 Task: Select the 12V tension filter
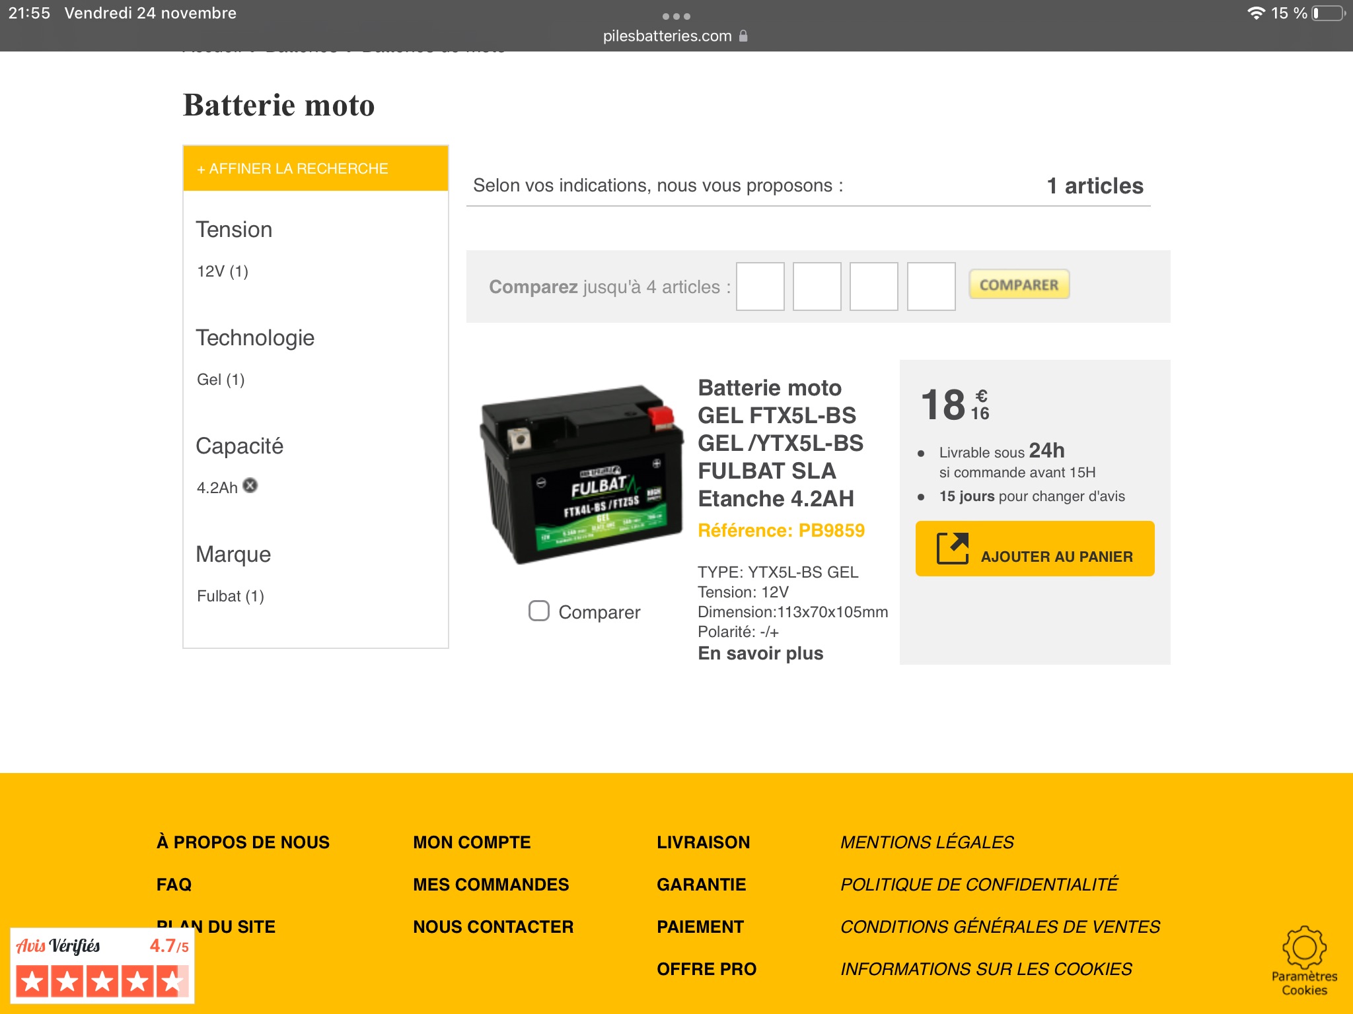click(x=223, y=271)
